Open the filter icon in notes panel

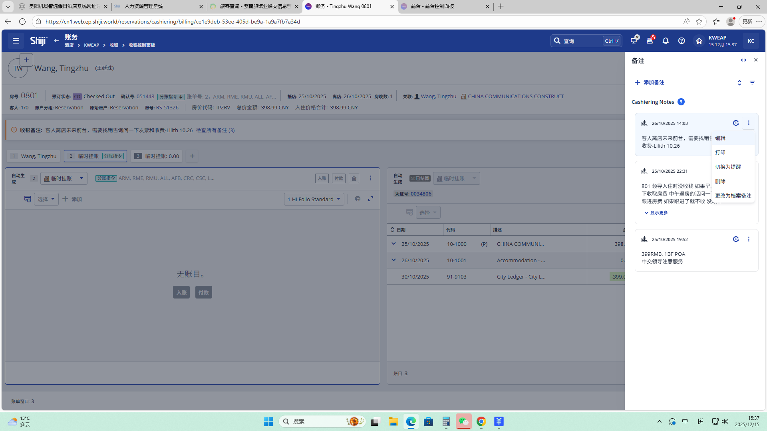coord(752,83)
